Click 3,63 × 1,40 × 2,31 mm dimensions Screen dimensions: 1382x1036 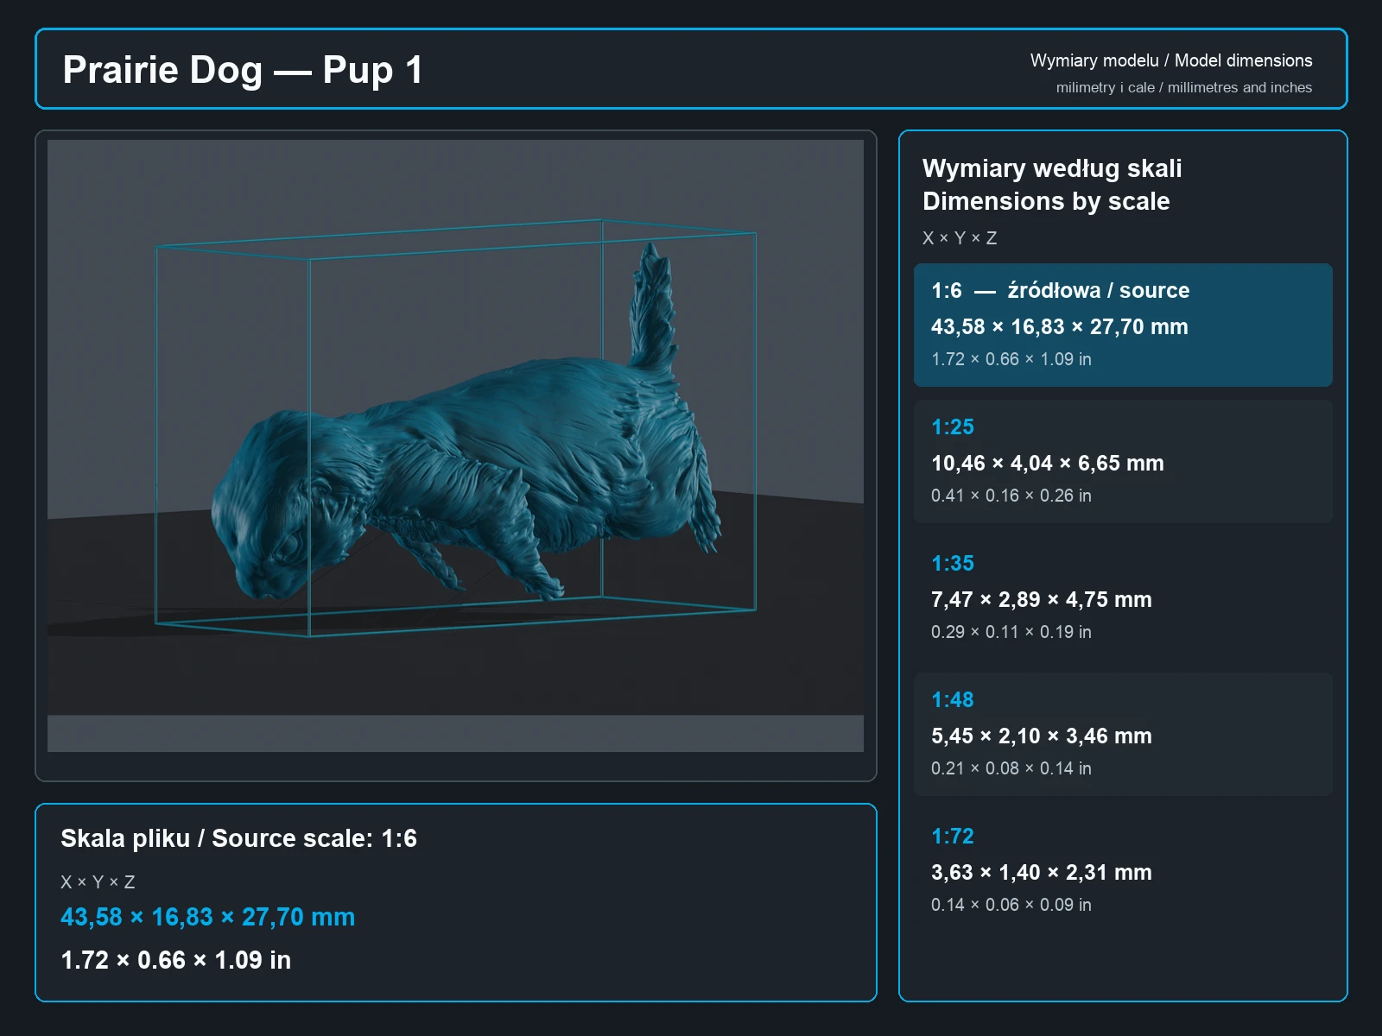[1042, 873]
